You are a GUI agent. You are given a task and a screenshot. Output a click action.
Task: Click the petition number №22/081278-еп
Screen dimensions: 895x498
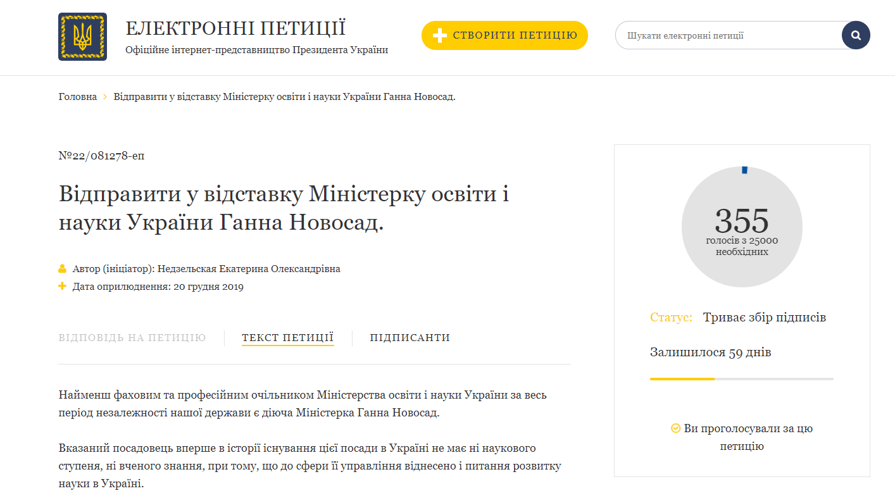click(x=101, y=155)
